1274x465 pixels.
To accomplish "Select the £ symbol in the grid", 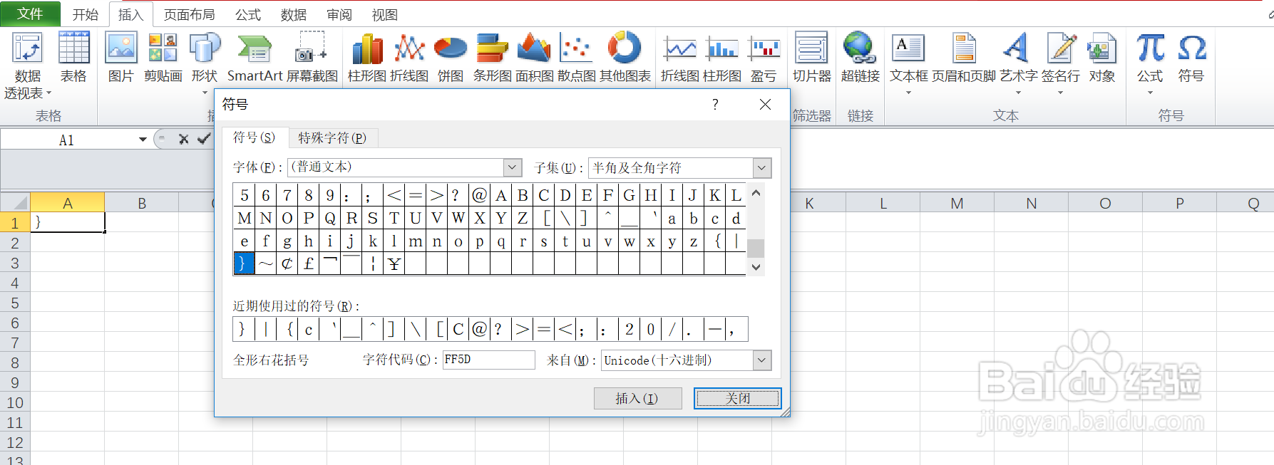I will click(x=308, y=263).
